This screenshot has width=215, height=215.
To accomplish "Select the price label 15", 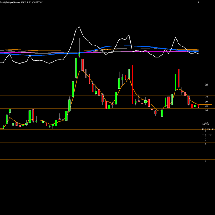I will [206, 106].
